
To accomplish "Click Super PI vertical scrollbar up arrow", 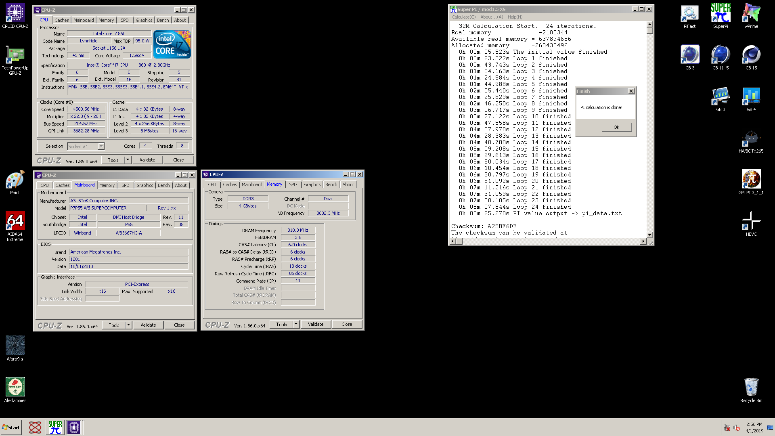I will click(649, 25).
